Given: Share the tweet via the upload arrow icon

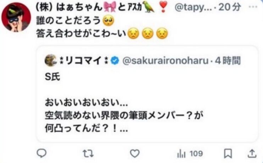Looking at the screenshot, I should (252, 153).
